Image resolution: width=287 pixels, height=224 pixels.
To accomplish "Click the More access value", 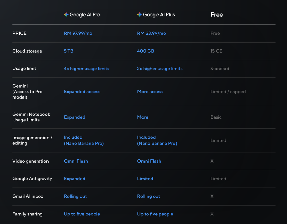I will (x=150, y=92).
